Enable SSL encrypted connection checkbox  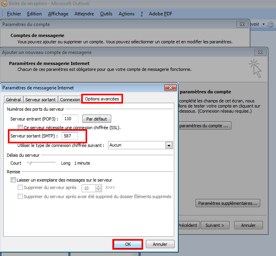point(20,127)
